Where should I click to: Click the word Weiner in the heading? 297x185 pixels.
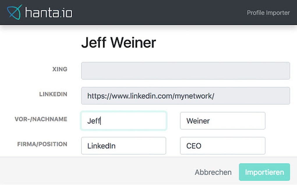tap(133, 43)
